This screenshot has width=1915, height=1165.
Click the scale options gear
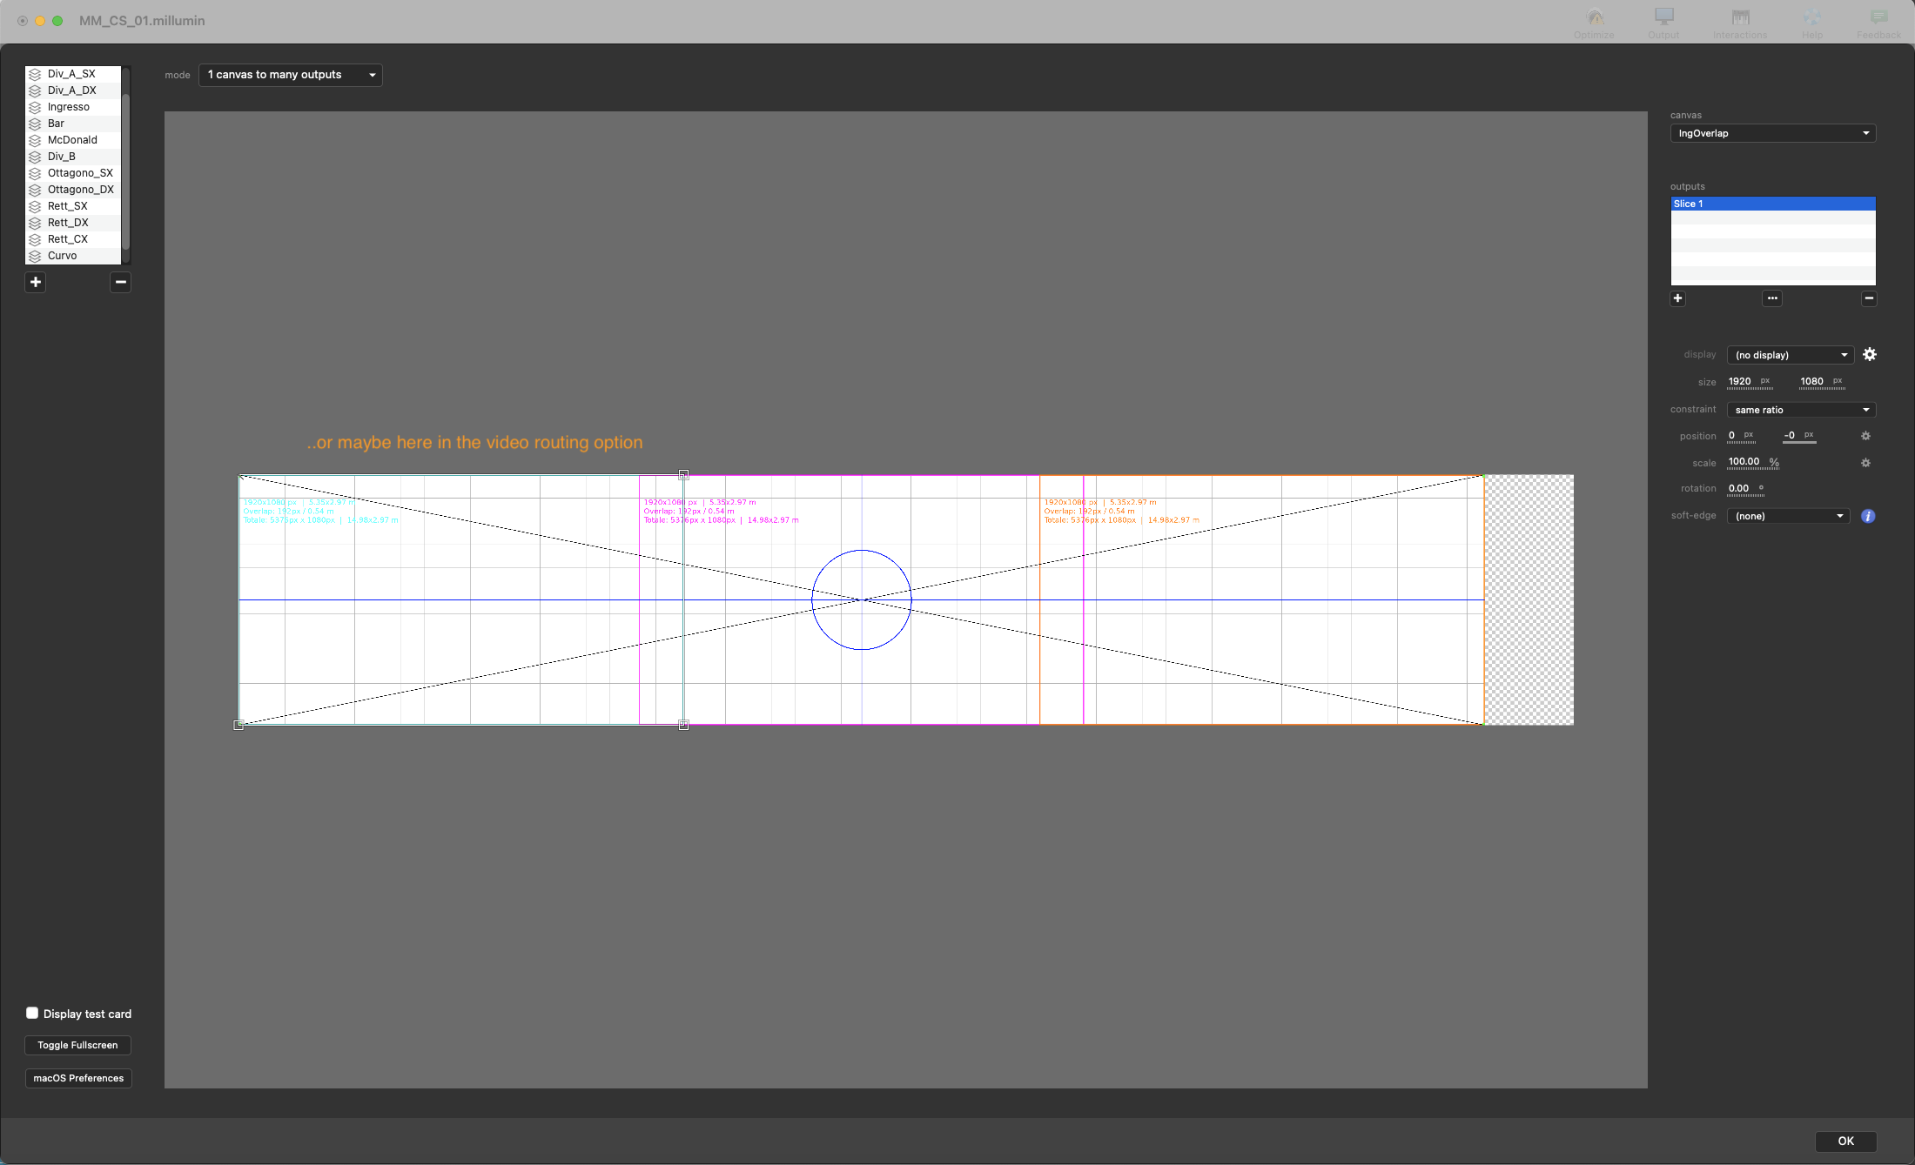[1865, 463]
